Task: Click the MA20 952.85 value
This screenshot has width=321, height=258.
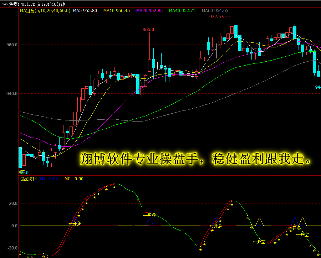Action: (x=149, y=11)
